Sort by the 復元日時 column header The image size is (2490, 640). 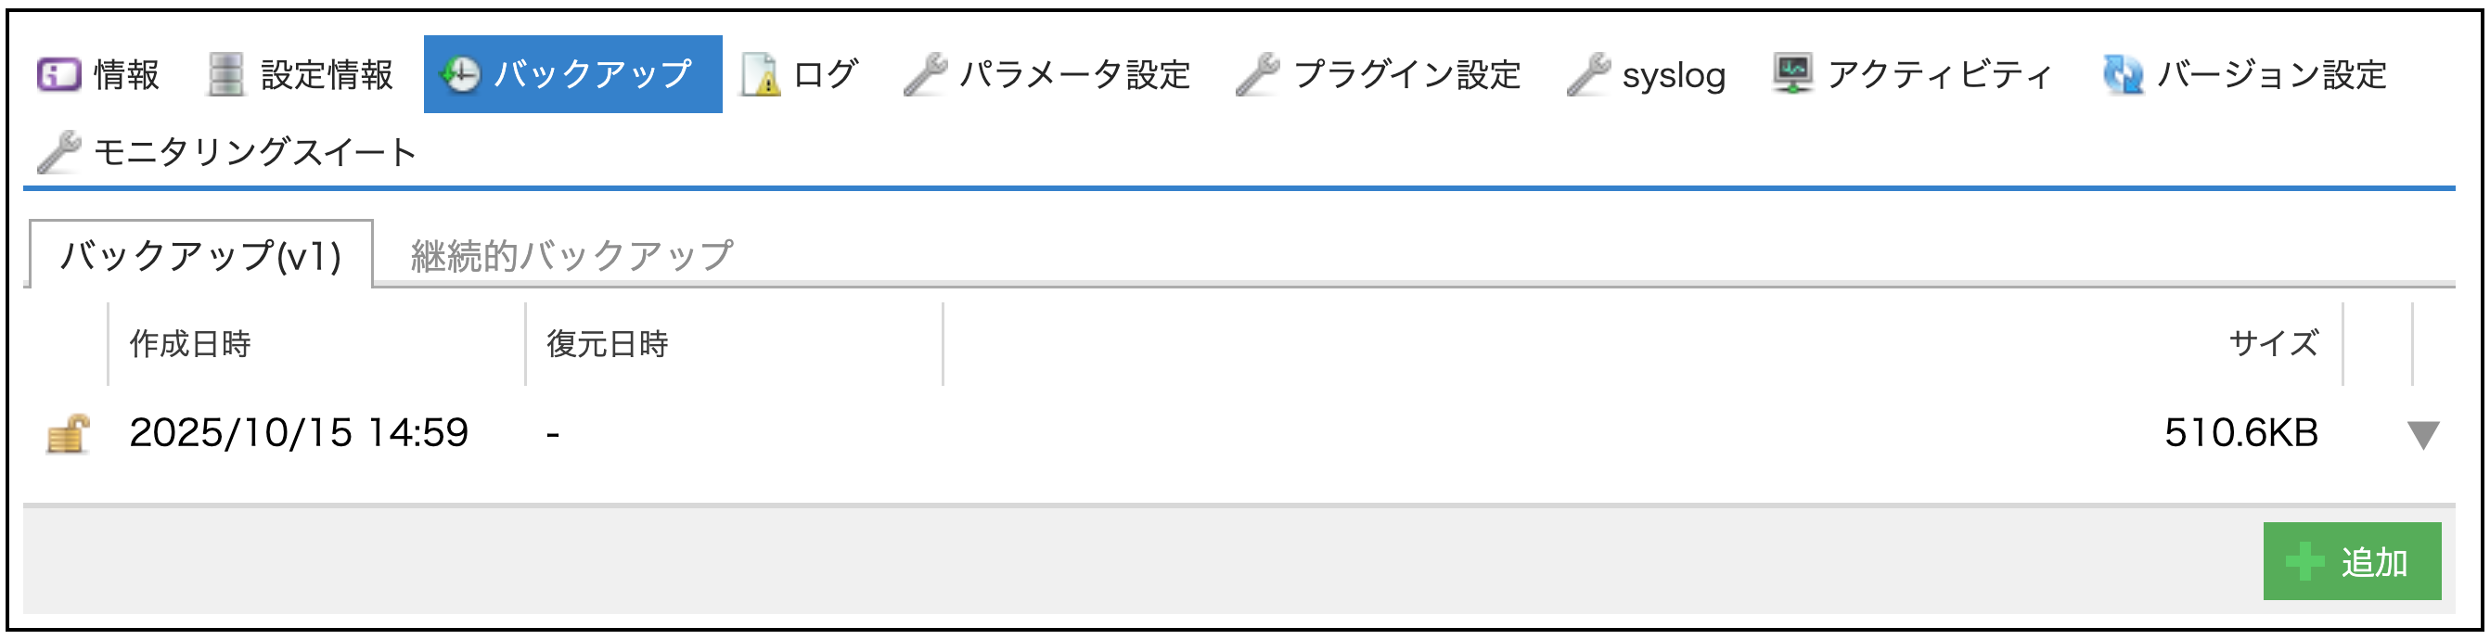pyautogui.click(x=607, y=344)
